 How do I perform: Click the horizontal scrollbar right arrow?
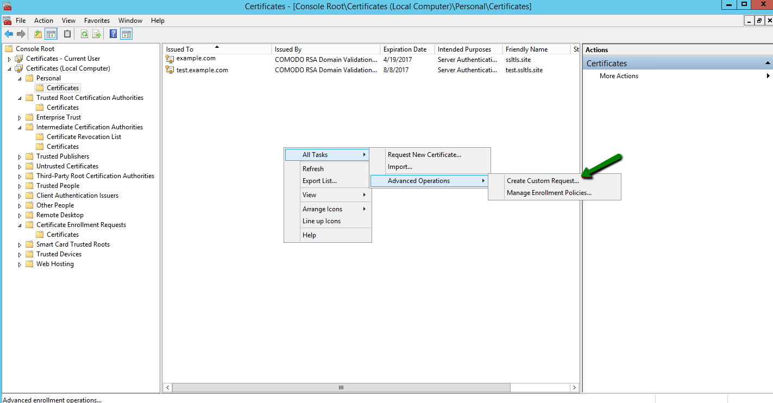coord(574,387)
